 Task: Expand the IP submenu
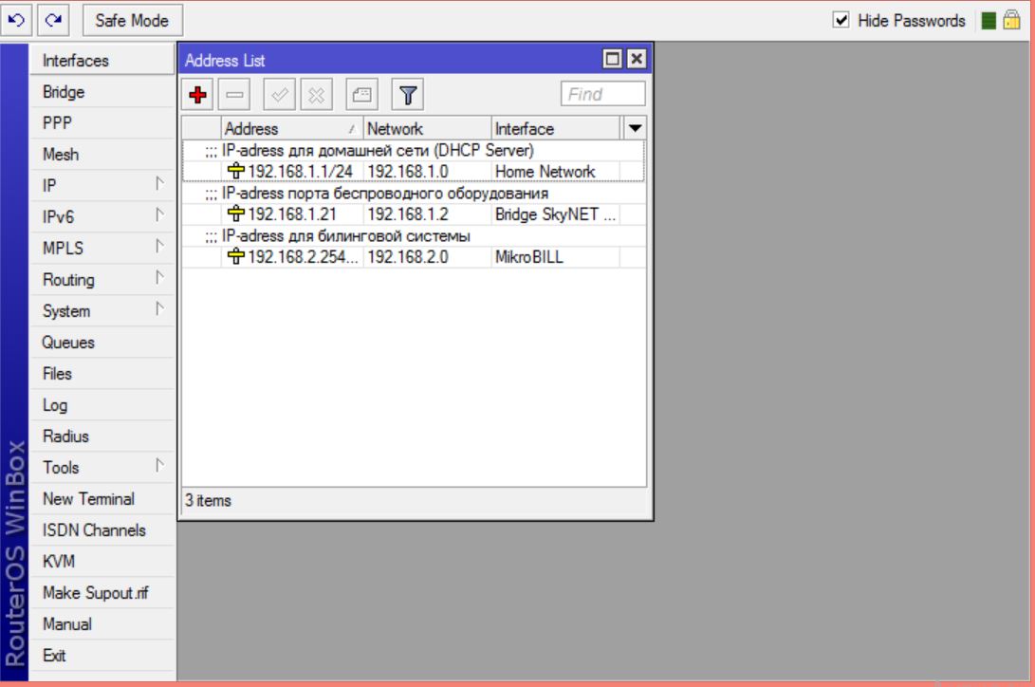pos(102,185)
